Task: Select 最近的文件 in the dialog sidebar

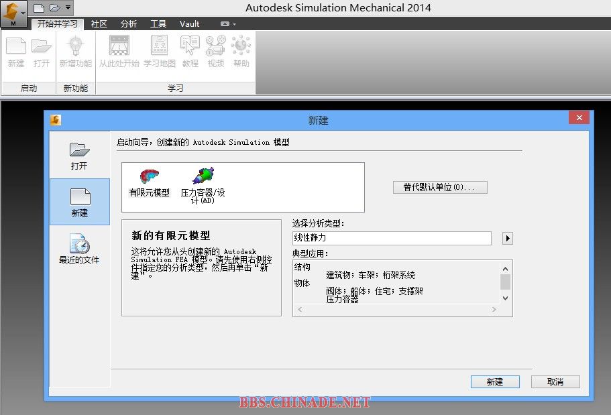Action: pos(80,249)
